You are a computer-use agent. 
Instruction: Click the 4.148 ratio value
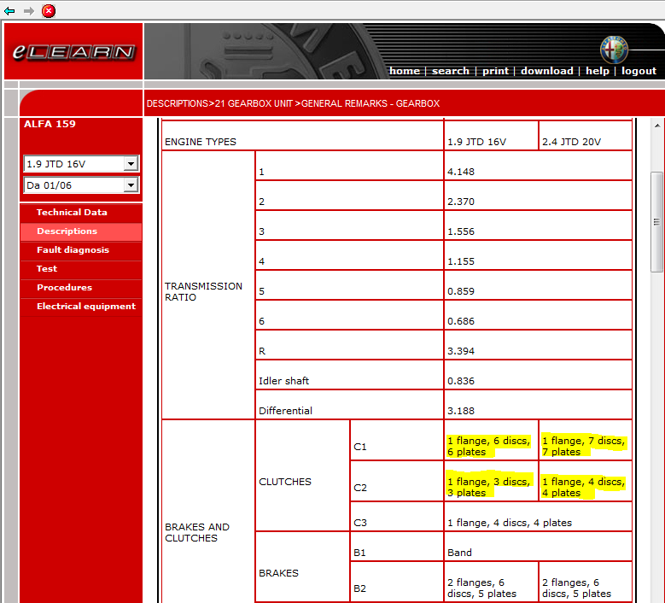[x=461, y=172]
